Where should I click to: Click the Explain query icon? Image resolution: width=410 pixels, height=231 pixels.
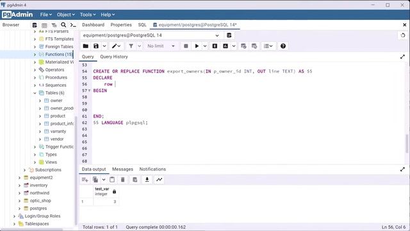pos(215,46)
